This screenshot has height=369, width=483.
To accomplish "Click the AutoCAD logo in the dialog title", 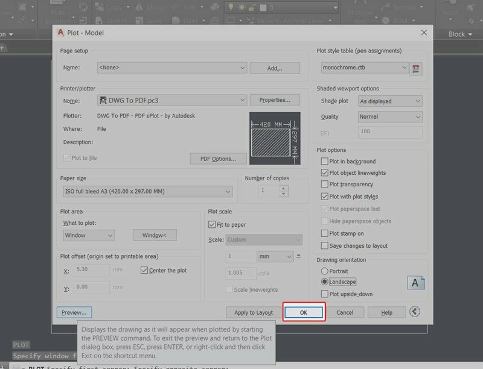I will pos(60,33).
